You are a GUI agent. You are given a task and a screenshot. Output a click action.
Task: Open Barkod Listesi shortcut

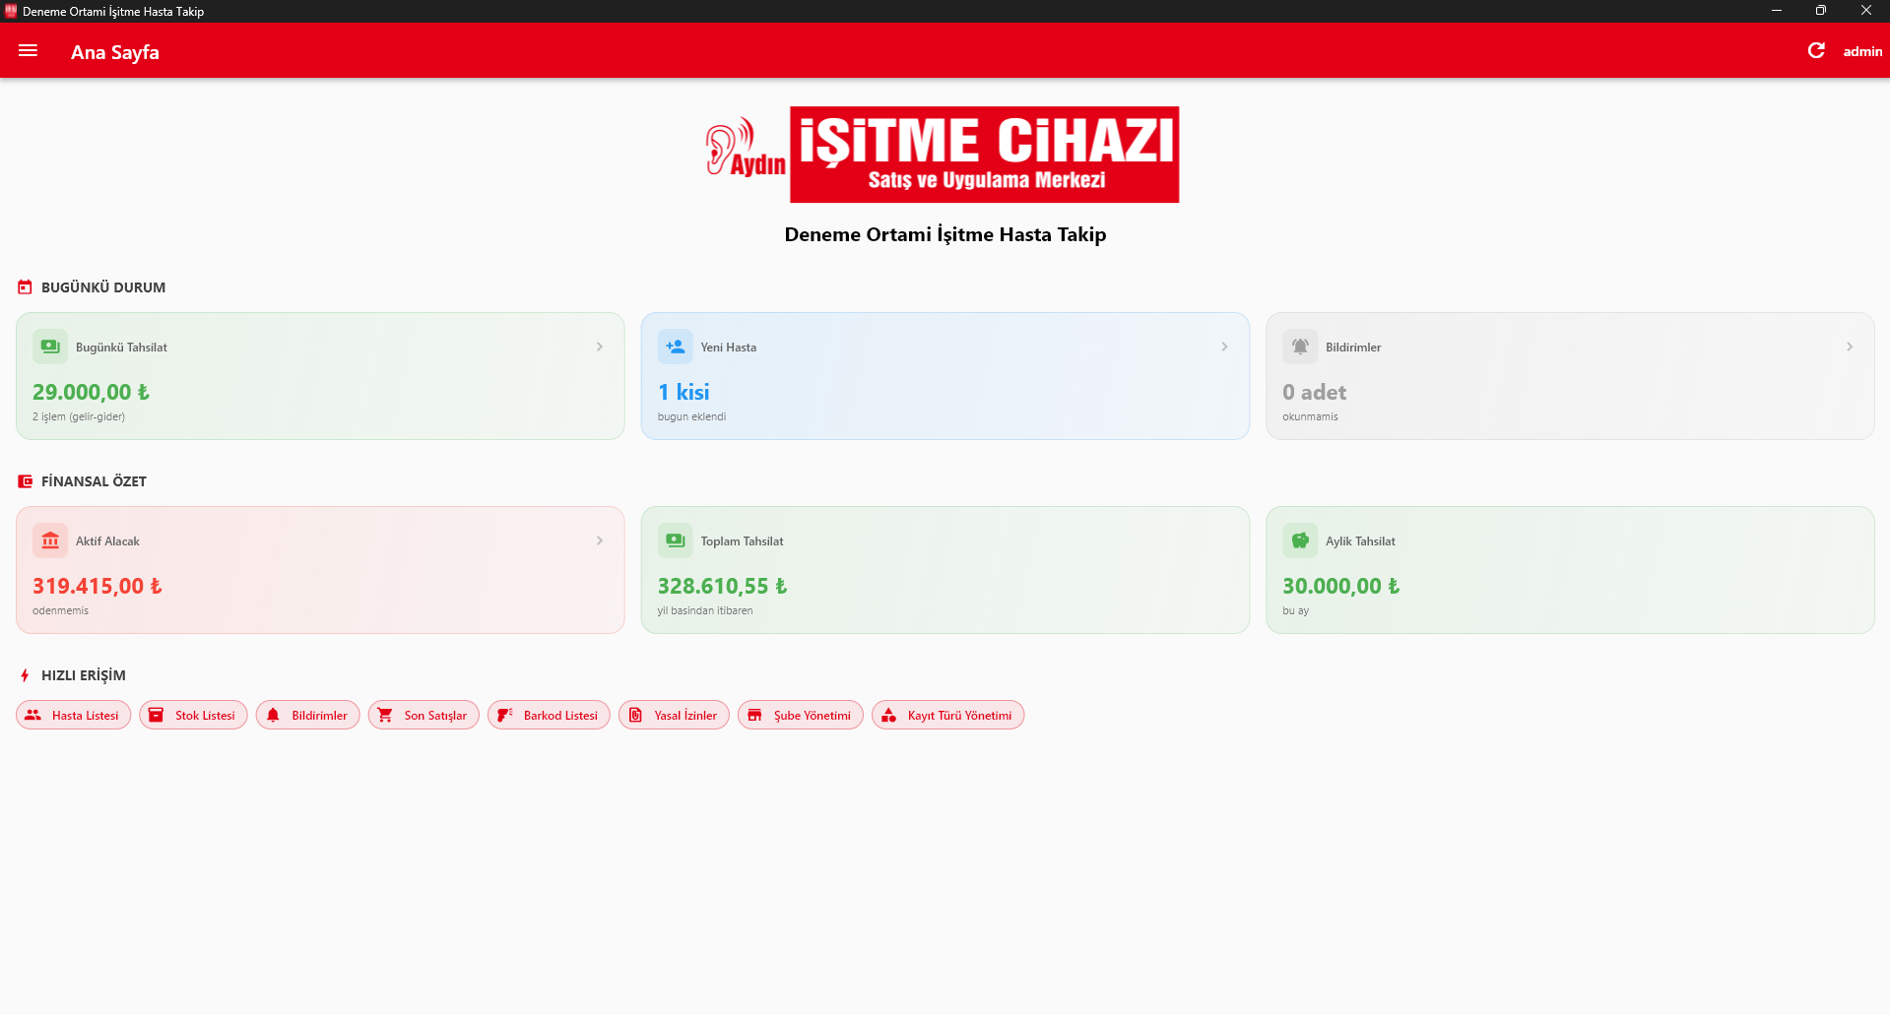(x=549, y=716)
